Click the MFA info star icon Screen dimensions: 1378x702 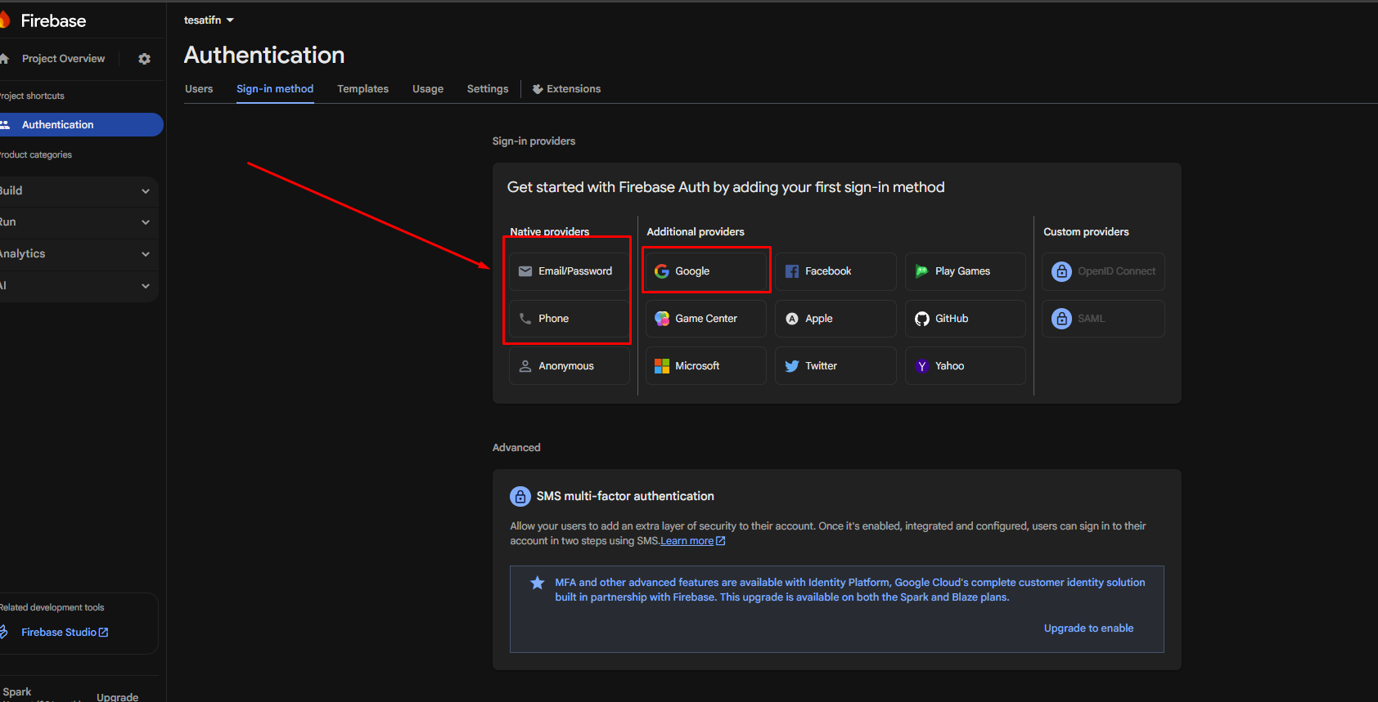[538, 583]
